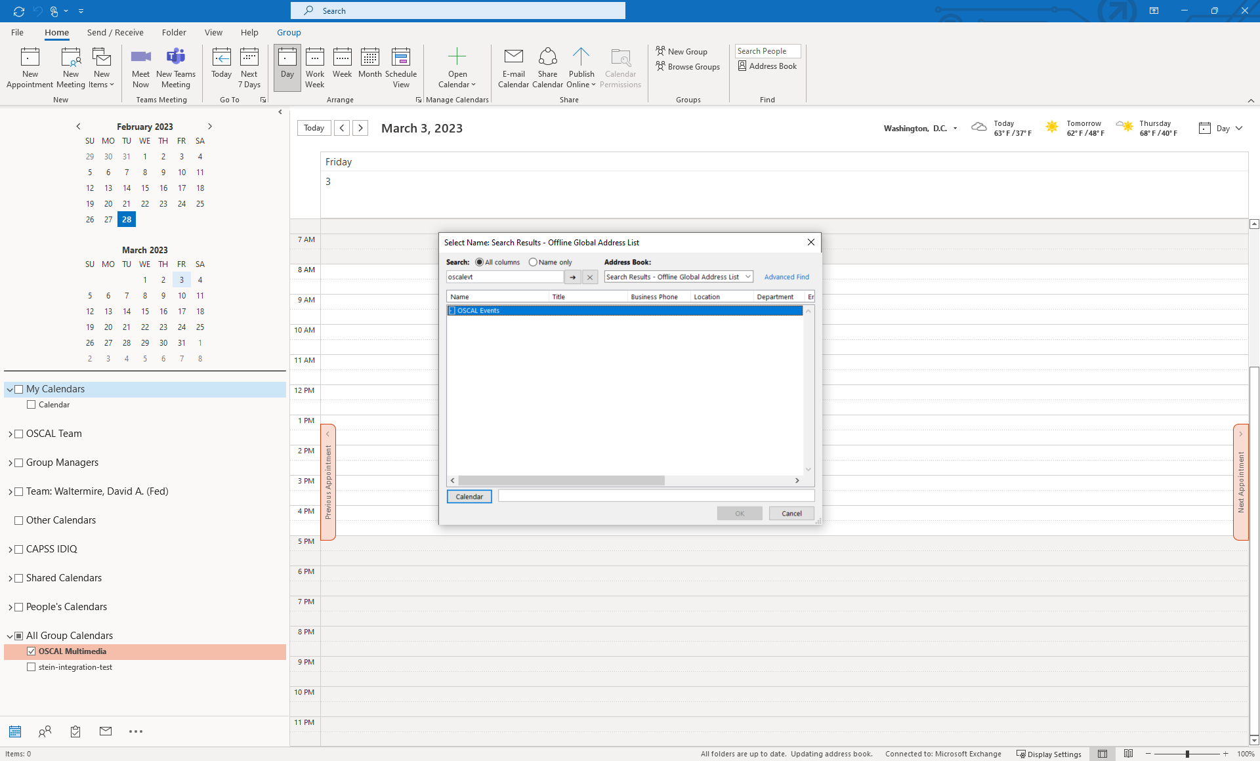Click the Calendar button in the dialog
1260x761 pixels.
tap(469, 497)
